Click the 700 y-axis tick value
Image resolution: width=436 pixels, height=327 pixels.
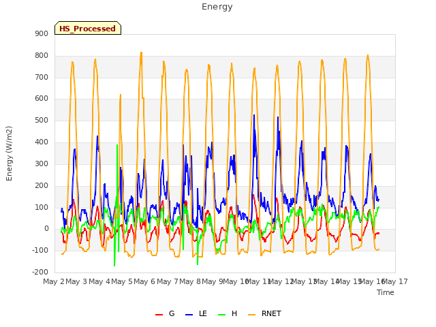(42, 77)
